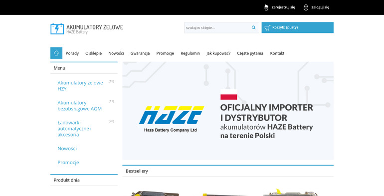Go to the Gwarancja page
The width and height of the screenshot is (384, 196).
pos(140,53)
